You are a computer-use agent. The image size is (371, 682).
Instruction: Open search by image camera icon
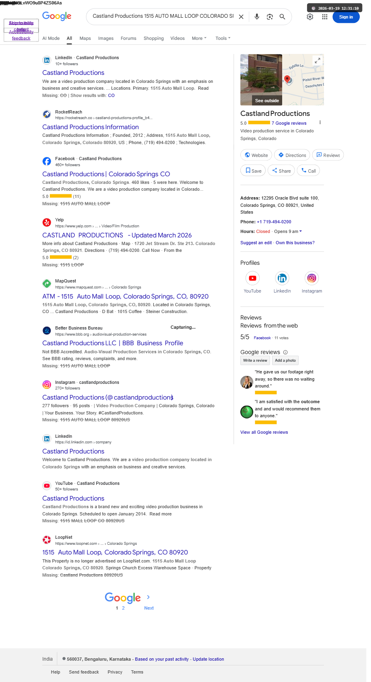(x=270, y=16)
